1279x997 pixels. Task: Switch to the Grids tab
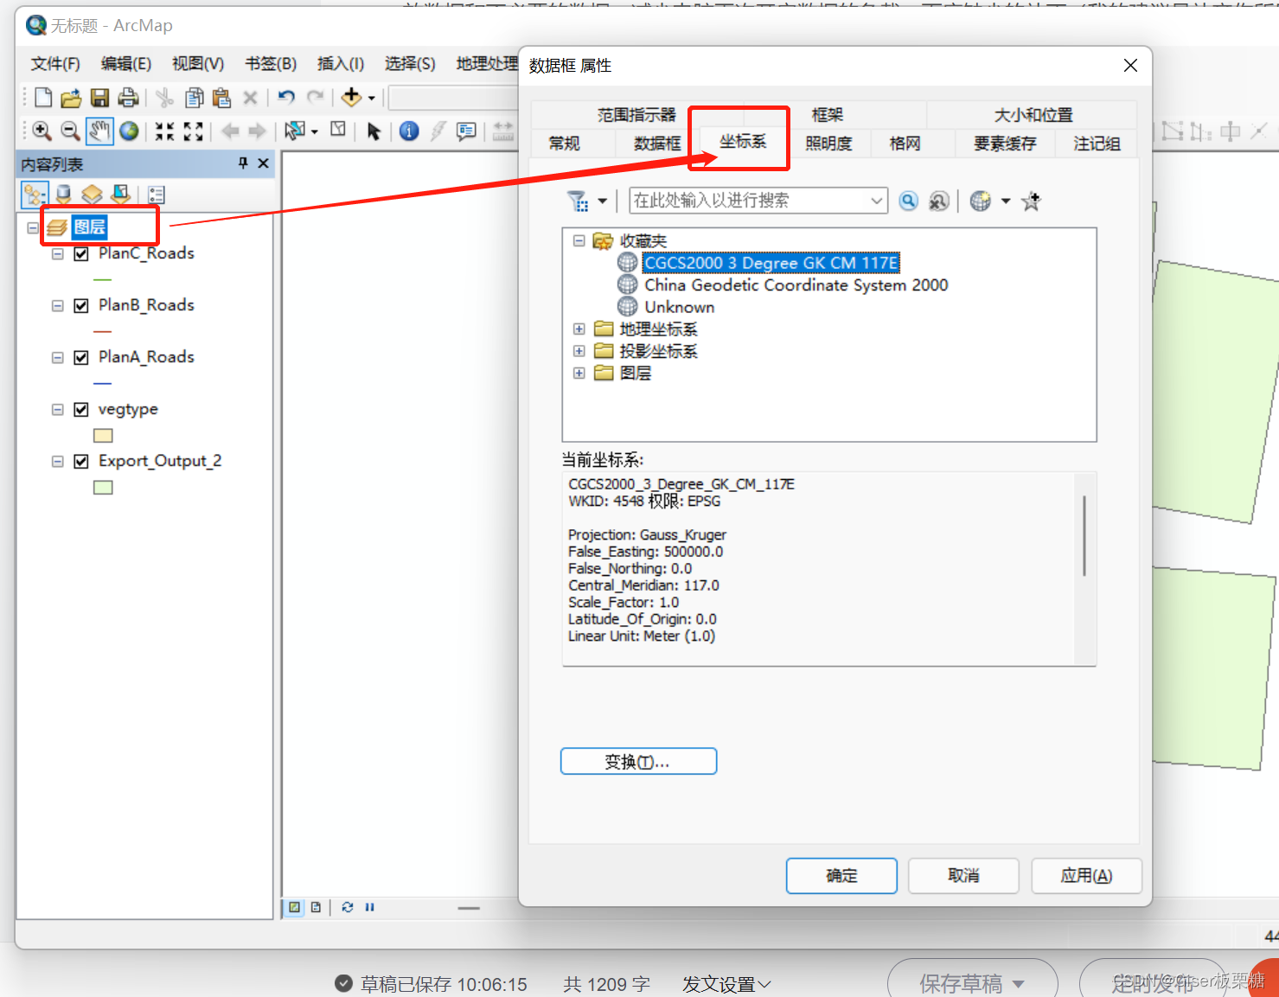tap(905, 144)
